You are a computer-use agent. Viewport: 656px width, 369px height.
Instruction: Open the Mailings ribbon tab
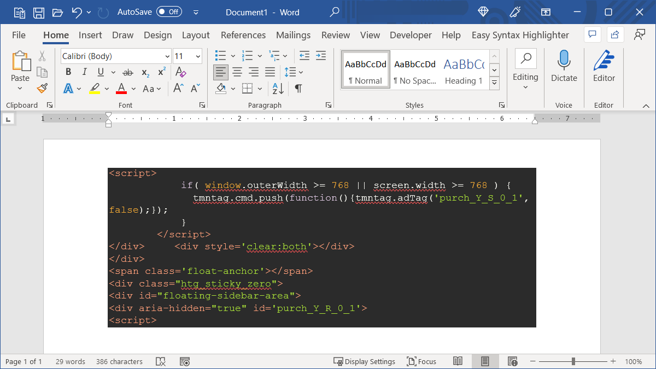coord(293,34)
